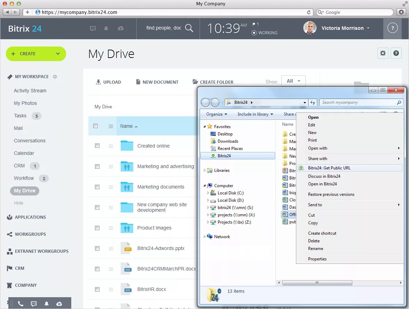Open My Drive settings gear
The width and height of the screenshot is (409, 309).
pyautogui.click(x=383, y=53)
